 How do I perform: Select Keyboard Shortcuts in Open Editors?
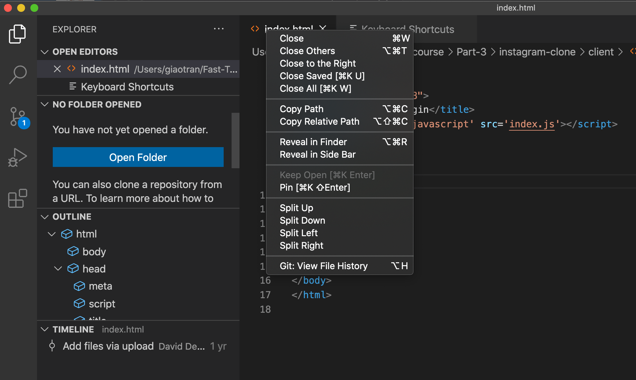127,87
